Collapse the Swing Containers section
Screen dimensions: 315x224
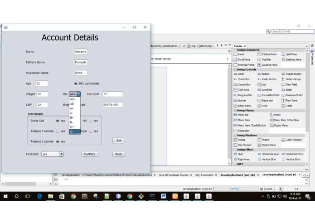point(235,50)
